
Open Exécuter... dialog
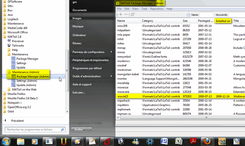[79, 92]
